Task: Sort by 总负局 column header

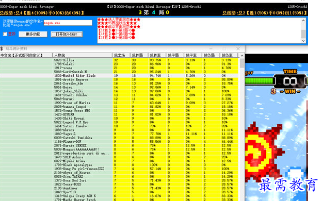Action: tap(211, 55)
